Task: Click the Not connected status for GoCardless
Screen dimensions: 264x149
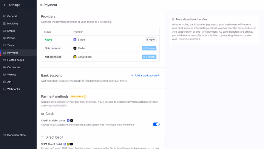Action: click(53, 57)
